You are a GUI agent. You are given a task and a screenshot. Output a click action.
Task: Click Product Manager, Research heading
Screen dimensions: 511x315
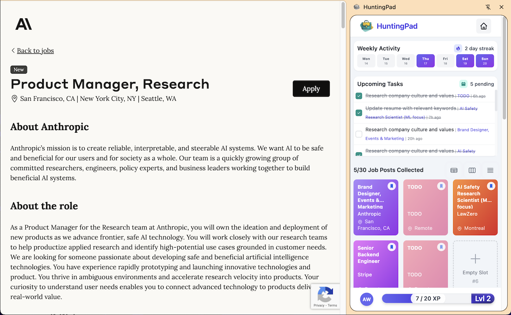(110, 84)
